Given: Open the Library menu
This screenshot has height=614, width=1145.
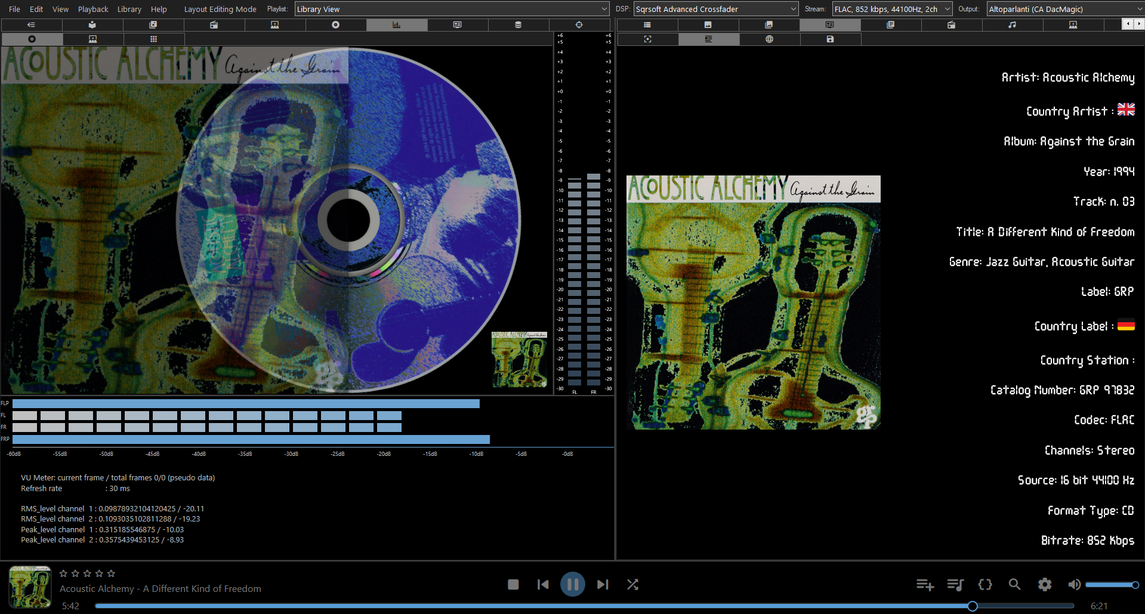Looking at the screenshot, I should (129, 9).
